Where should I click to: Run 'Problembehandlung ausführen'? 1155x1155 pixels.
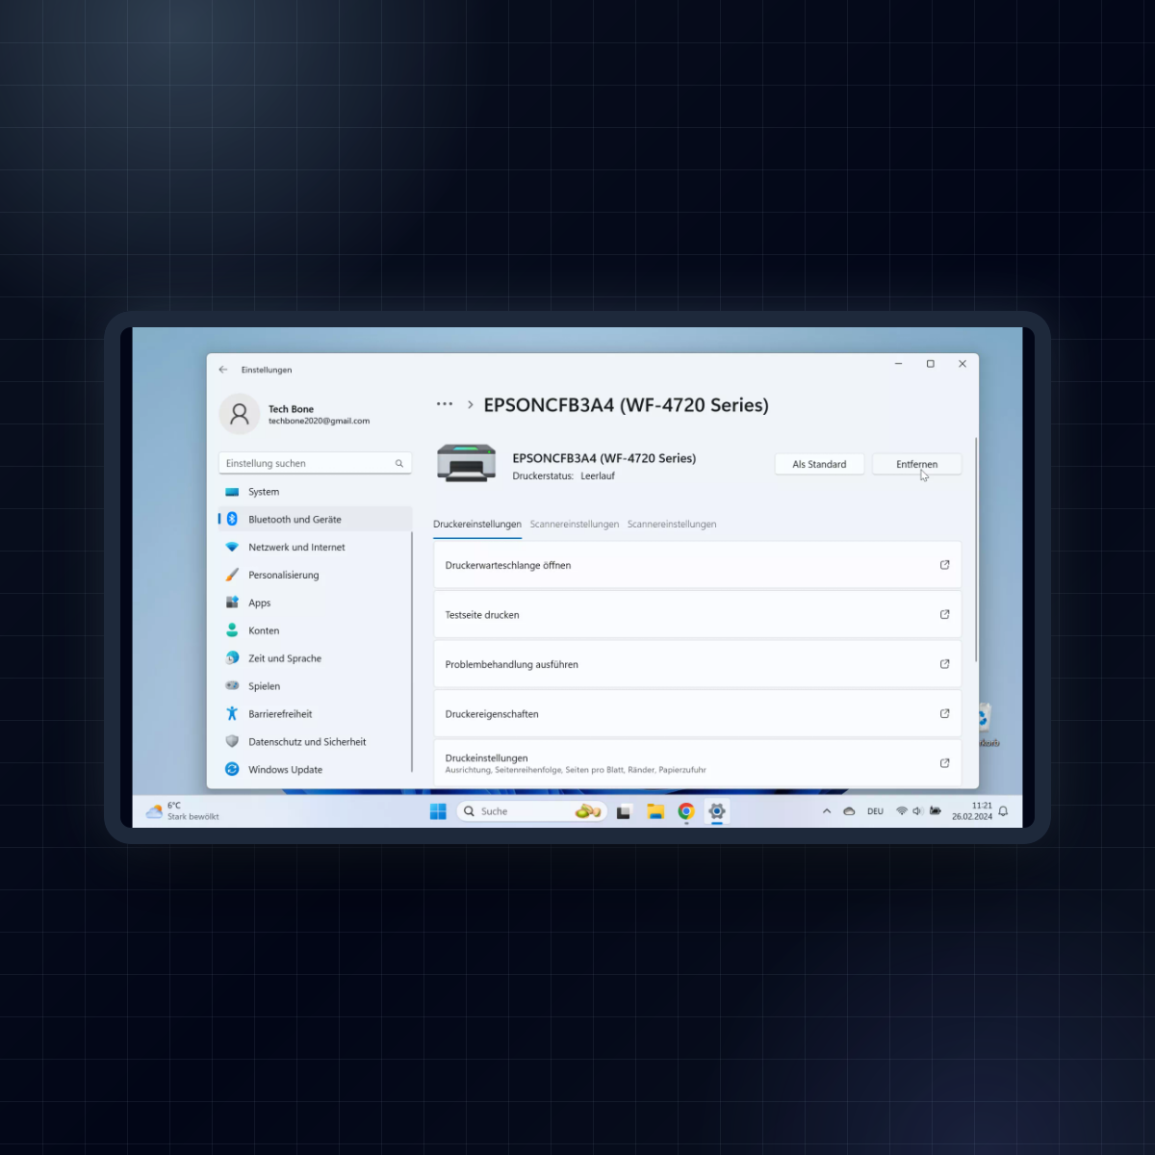click(x=697, y=664)
